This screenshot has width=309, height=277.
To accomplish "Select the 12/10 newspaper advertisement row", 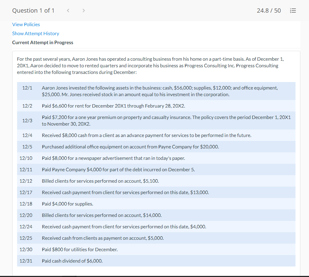I will (156, 158).
